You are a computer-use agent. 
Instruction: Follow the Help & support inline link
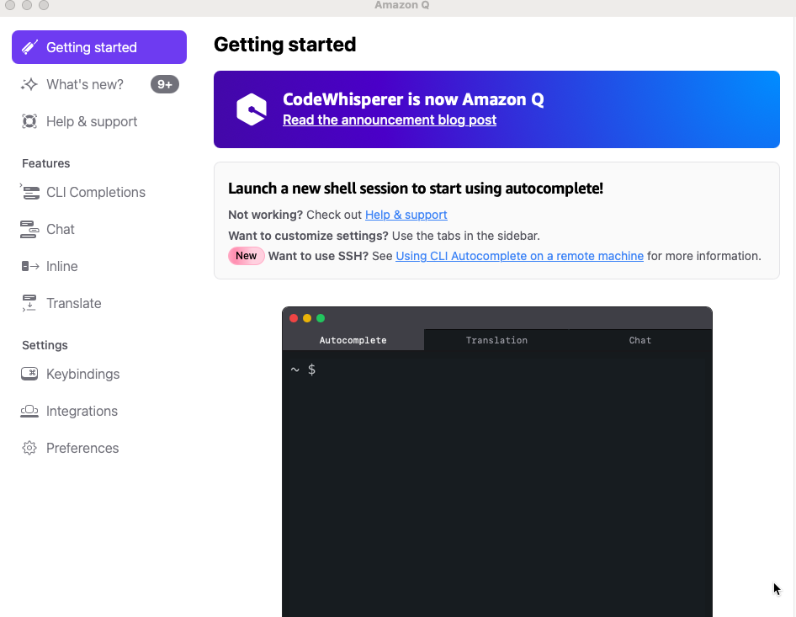(406, 215)
